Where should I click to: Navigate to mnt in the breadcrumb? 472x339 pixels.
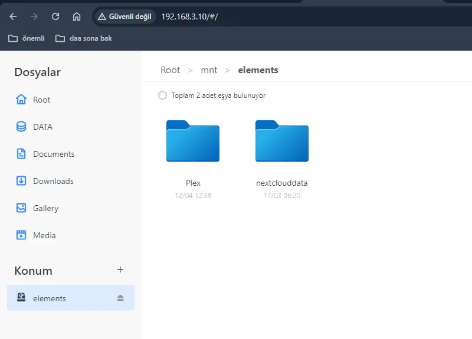[x=209, y=70]
